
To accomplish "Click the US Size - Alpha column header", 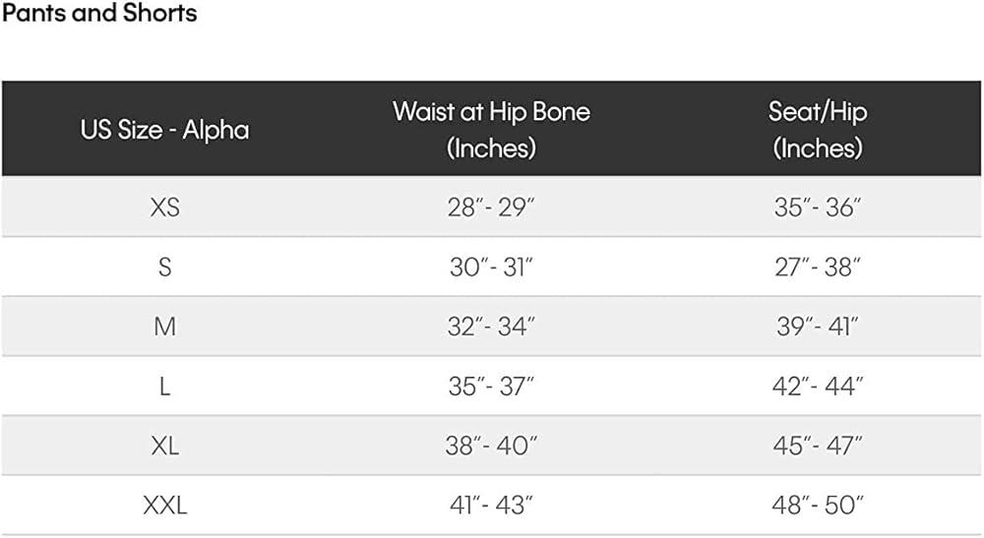I will pos(164,130).
